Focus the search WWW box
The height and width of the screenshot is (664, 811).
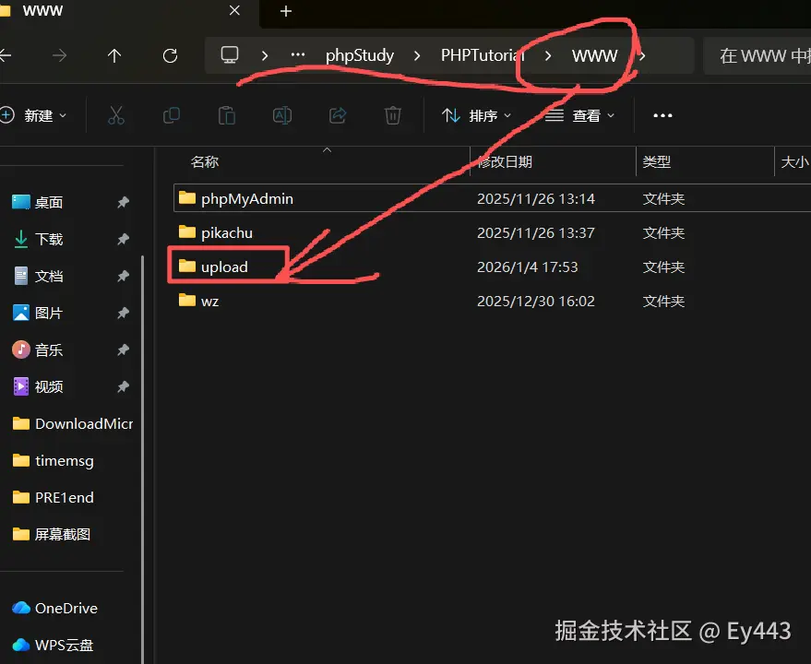pos(757,55)
